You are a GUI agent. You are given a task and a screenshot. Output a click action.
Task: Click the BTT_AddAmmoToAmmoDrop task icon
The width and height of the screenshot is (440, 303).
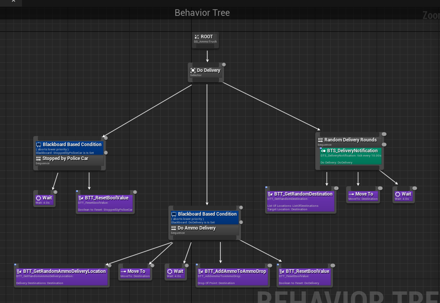pos(200,272)
